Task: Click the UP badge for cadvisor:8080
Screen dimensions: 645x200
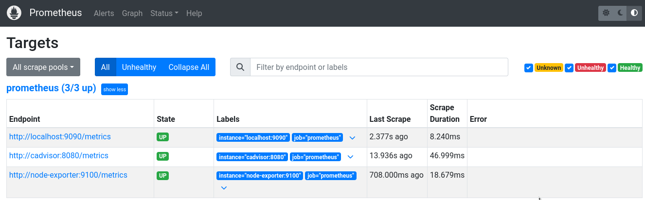Action: tap(163, 156)
